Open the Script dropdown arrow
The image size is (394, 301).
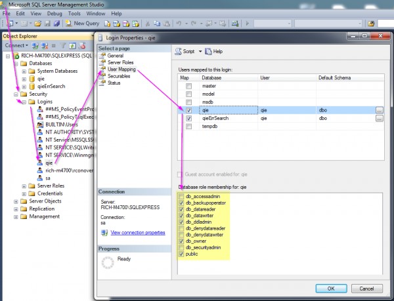(x=200, y=51)
